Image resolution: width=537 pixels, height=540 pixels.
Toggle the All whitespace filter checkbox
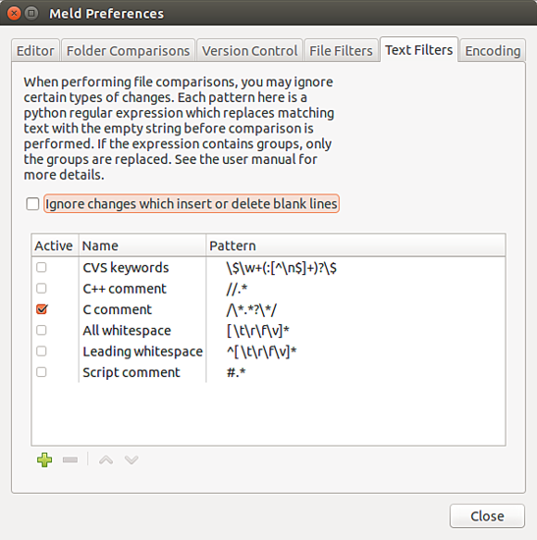click(x=41, y=330)
